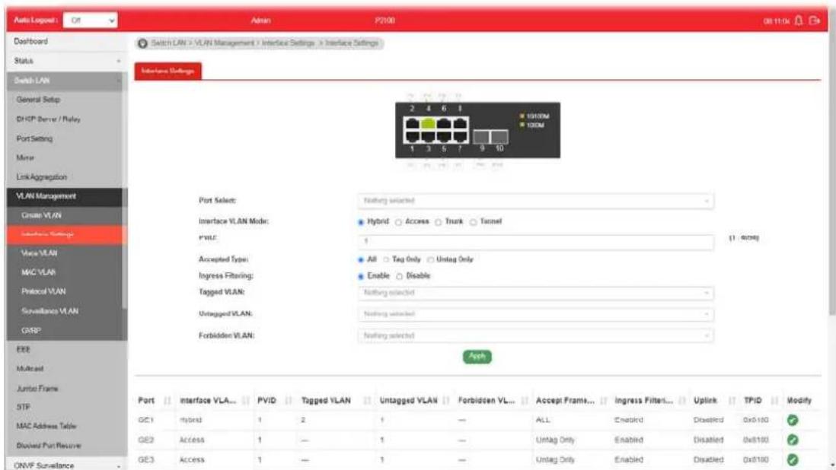Click the green modify icon for GE2

tap(793, 440)
